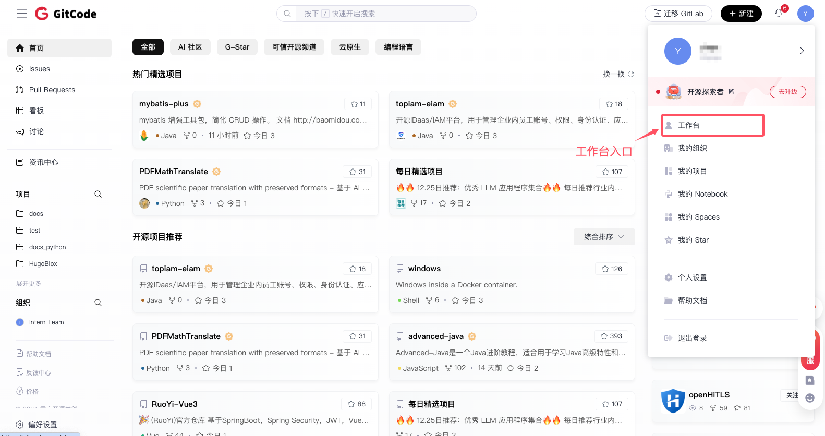Image resolution: width=825 pixels, height=436 pixels.
Task: Switch to the G-Star tab
Action: [237, 47]
